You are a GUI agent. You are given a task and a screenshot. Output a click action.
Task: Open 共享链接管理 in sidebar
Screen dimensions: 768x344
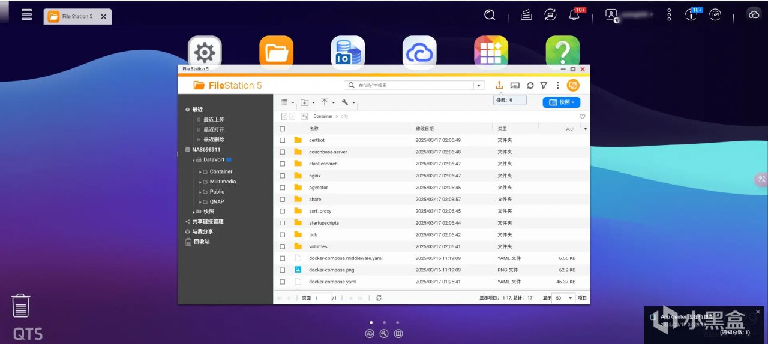[208, 222]
